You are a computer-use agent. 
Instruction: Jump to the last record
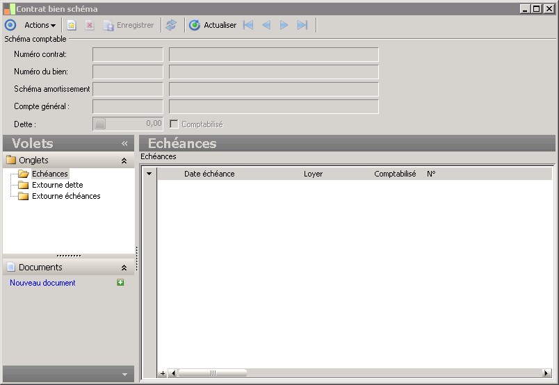point(302,25)
